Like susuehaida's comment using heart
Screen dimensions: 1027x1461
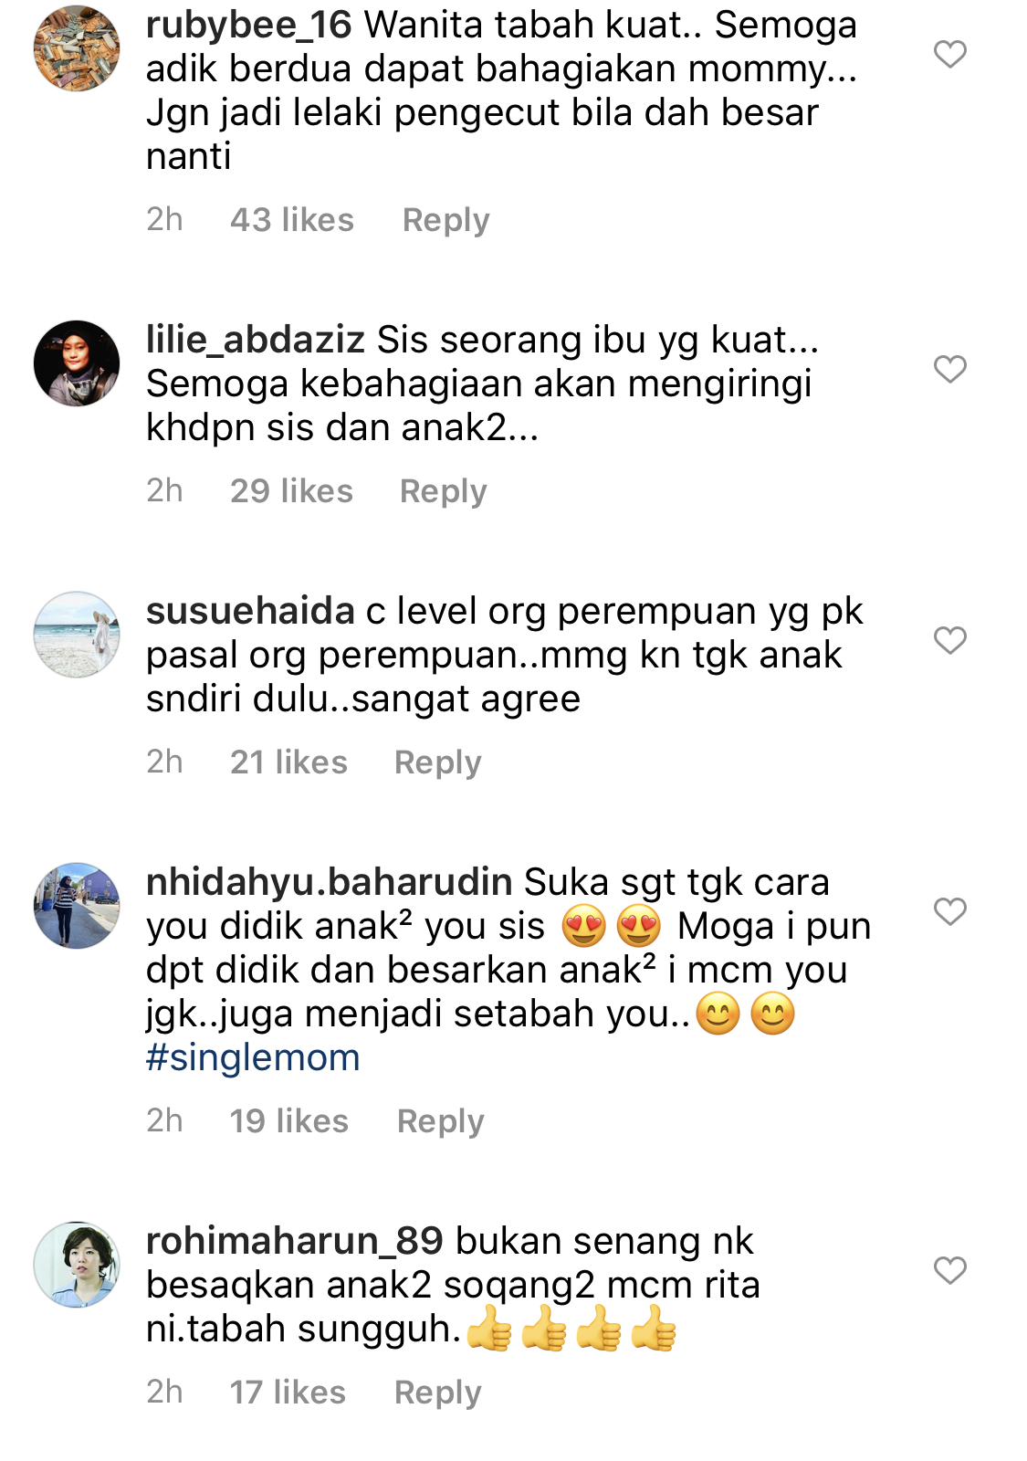pyautogui.click(x=950, y=640)
